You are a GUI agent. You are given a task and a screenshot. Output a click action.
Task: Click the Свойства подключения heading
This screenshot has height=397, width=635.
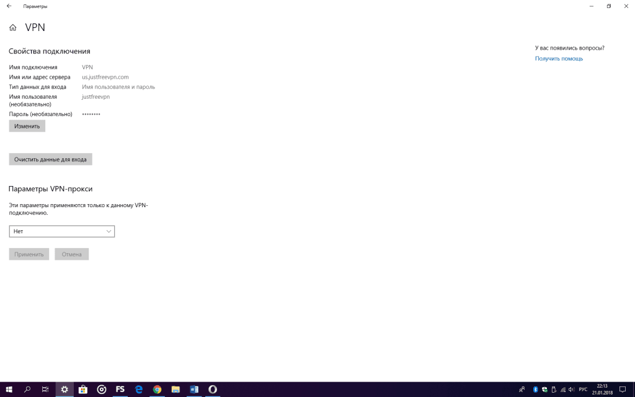tap(50, 51)
